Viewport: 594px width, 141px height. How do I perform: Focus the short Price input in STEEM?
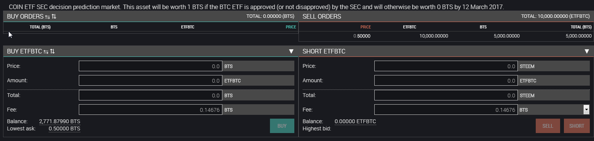pos(446,66)
